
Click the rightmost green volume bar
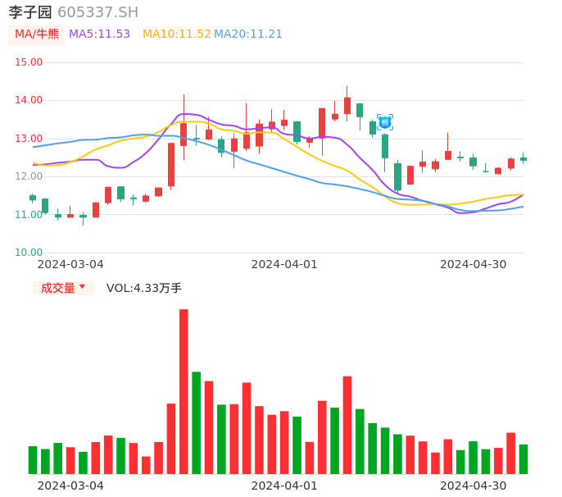pyautogui.click(x=523, y=459)
